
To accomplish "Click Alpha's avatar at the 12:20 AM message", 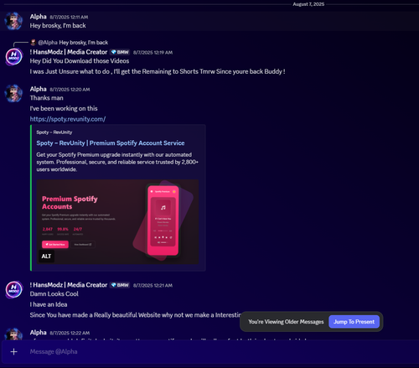I will click(x=13, y=93).
